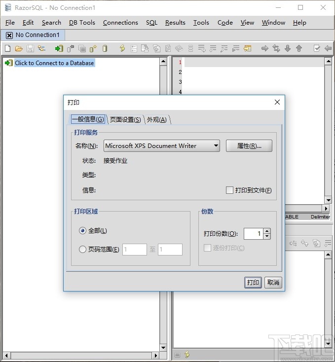Click the stacked lines toolbar icon
335x362 pixels.
[x=190, y=48]
